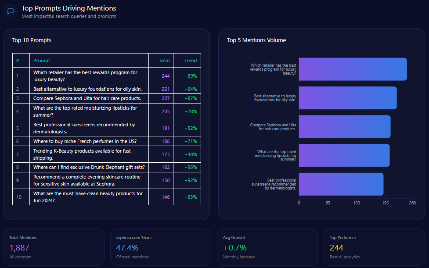Click the 221 total value in table
Viewport: 429px width, 268px height.
click(165, 89)
